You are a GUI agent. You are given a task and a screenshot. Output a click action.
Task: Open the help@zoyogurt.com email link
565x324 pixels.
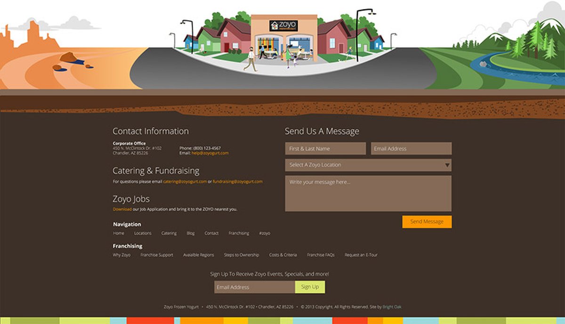pos(210,153)
